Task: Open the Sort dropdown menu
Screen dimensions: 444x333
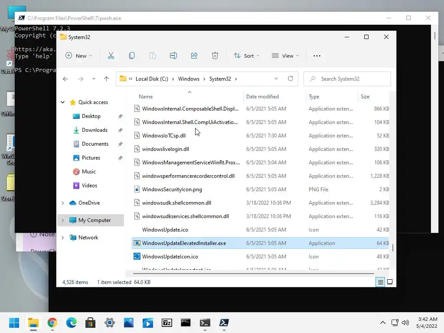Action: tap(246, 56)
